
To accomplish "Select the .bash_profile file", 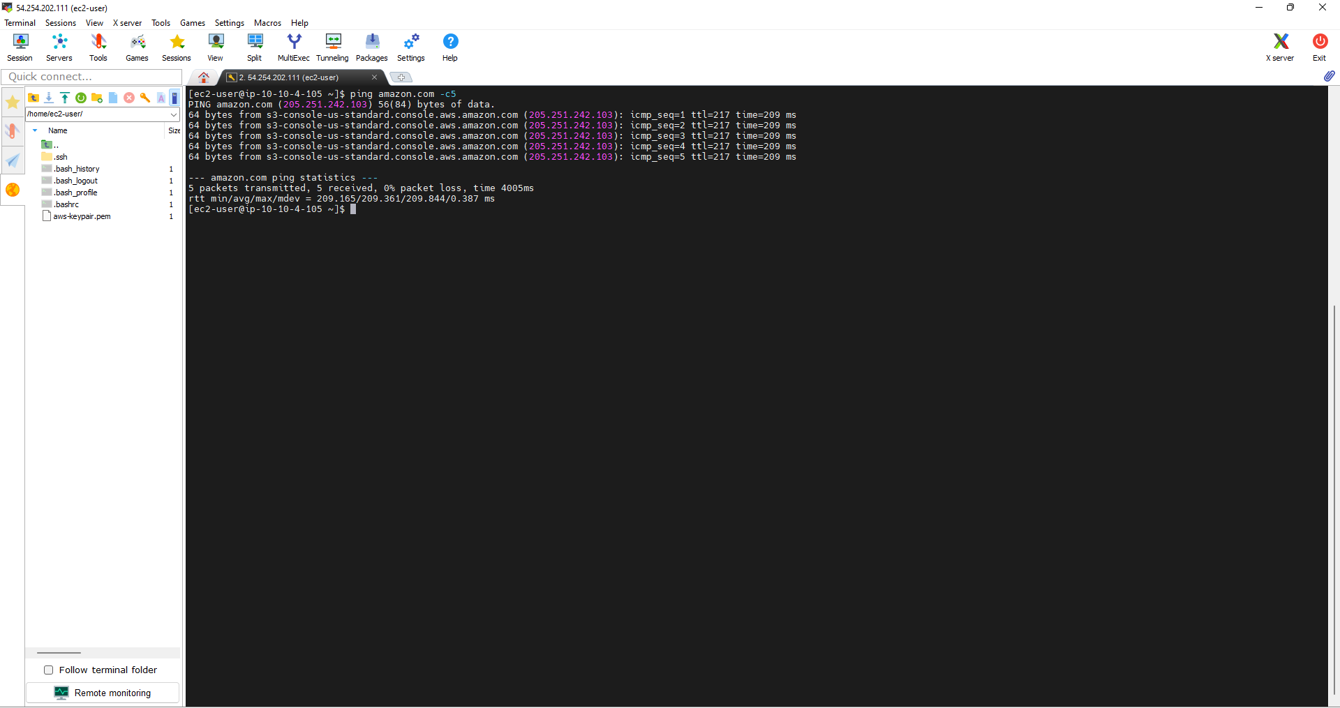I will [x=70, y=193].
